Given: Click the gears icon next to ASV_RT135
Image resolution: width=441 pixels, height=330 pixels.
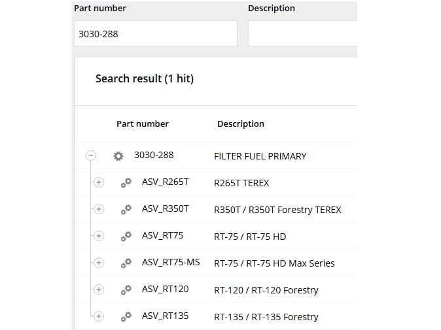Looking at the screenshot, I should (126, 317).
